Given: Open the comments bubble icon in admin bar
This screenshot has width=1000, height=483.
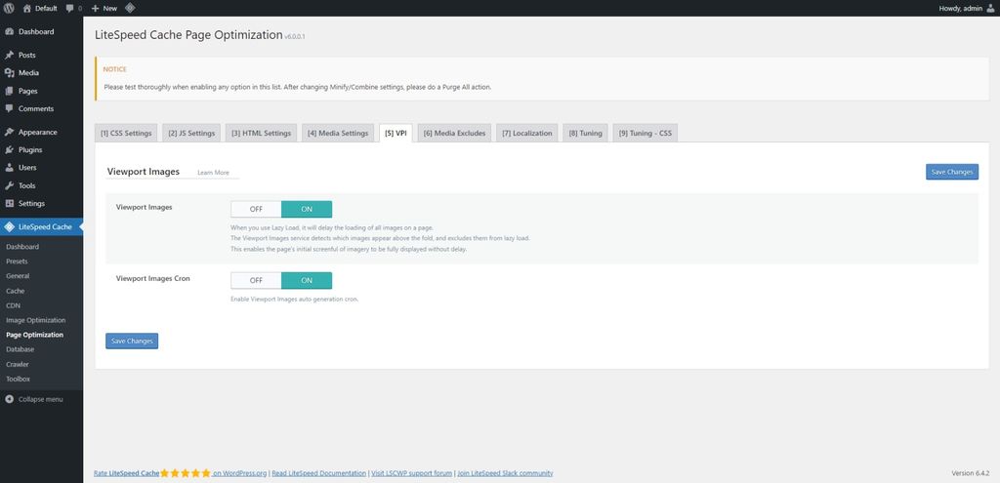Looking at the screenshot, I should (x=70, y=8).
